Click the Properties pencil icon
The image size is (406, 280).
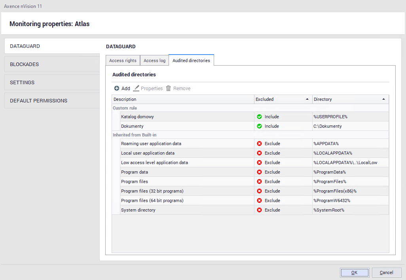tap(136, 89)
